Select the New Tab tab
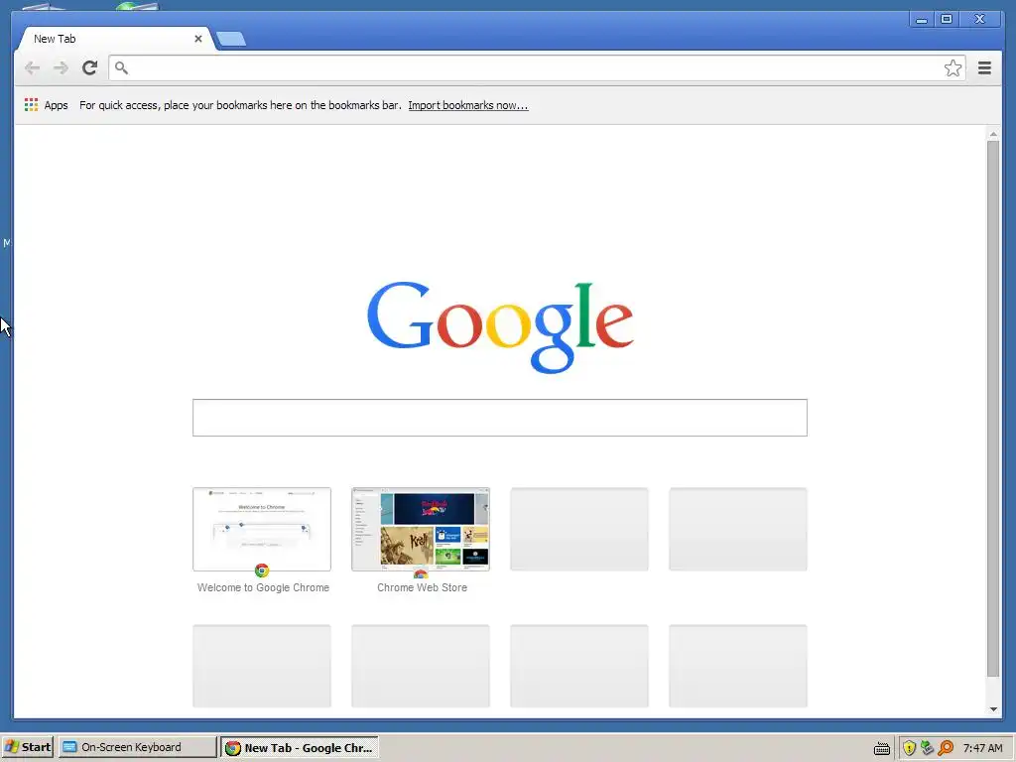The width and height of the screenshot is (1016, 762). point(115,39)
